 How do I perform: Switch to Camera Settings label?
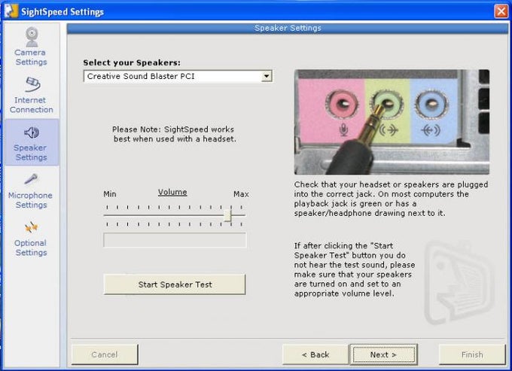tap(30, 57)
